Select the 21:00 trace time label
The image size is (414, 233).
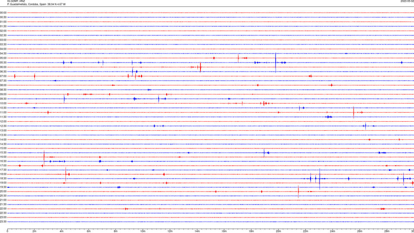3,200
